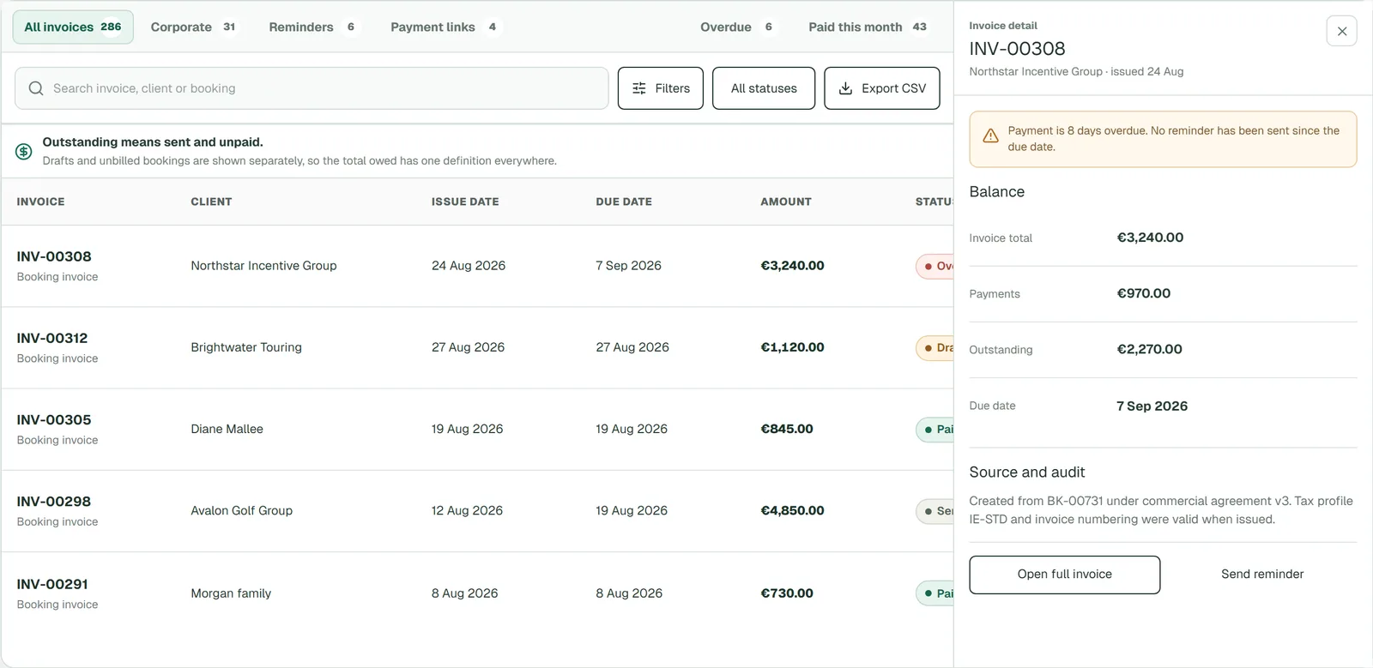Select invoice INV-00312 in the table
This screenshot has width=1373, height=668.
tap(52, 338)
